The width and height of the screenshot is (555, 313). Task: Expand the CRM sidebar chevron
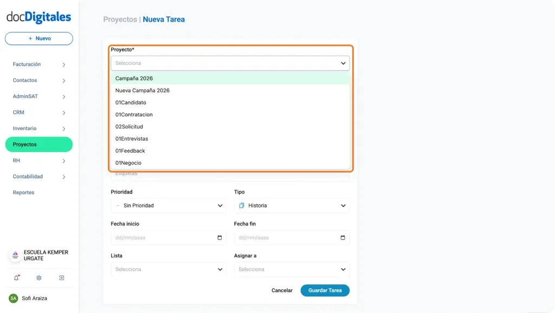click(65, 112)
